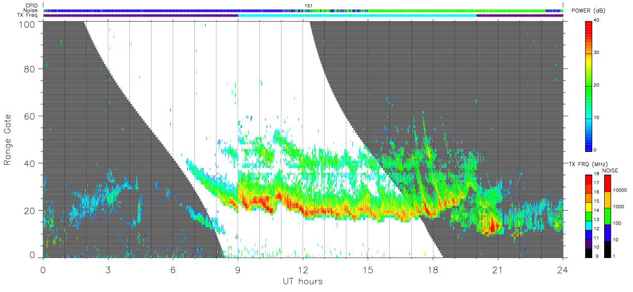Click the "60" tick on the Range Gate axis
The width and height of the screenshot is (633, 292).
(30, 116)
